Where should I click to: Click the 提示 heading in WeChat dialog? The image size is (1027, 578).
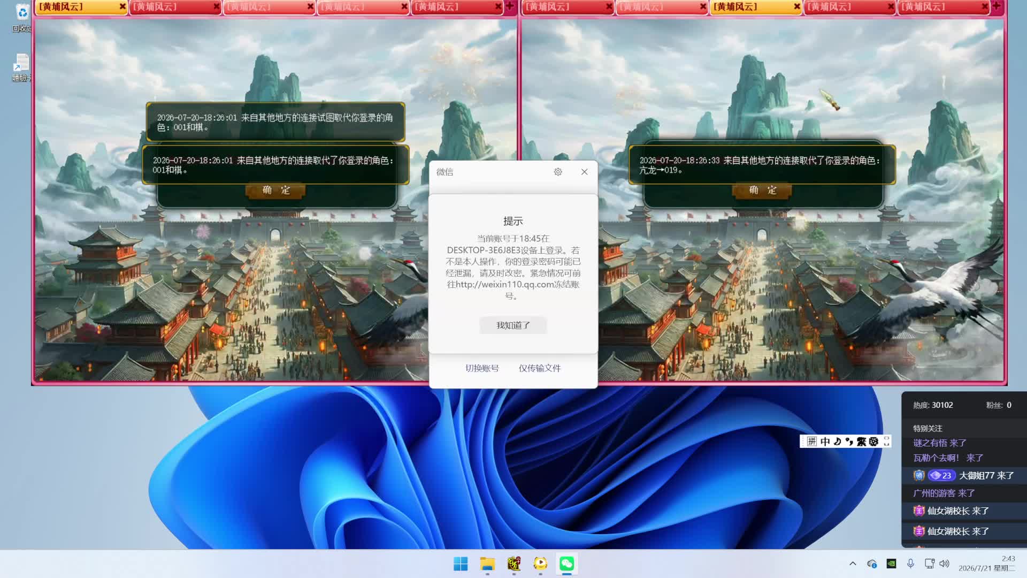pos(513,221)
